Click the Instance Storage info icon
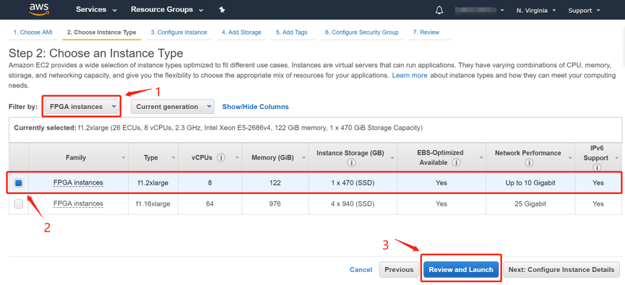This screenshot has height=285, width=625. [x=351, y=163]
